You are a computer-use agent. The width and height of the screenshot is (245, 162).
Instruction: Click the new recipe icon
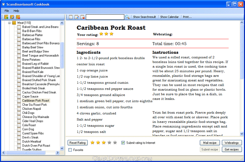click(x=71, y=17)
